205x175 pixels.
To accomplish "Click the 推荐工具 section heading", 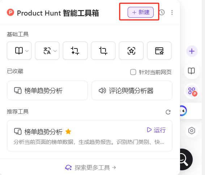I will click(x=18, y=112).
